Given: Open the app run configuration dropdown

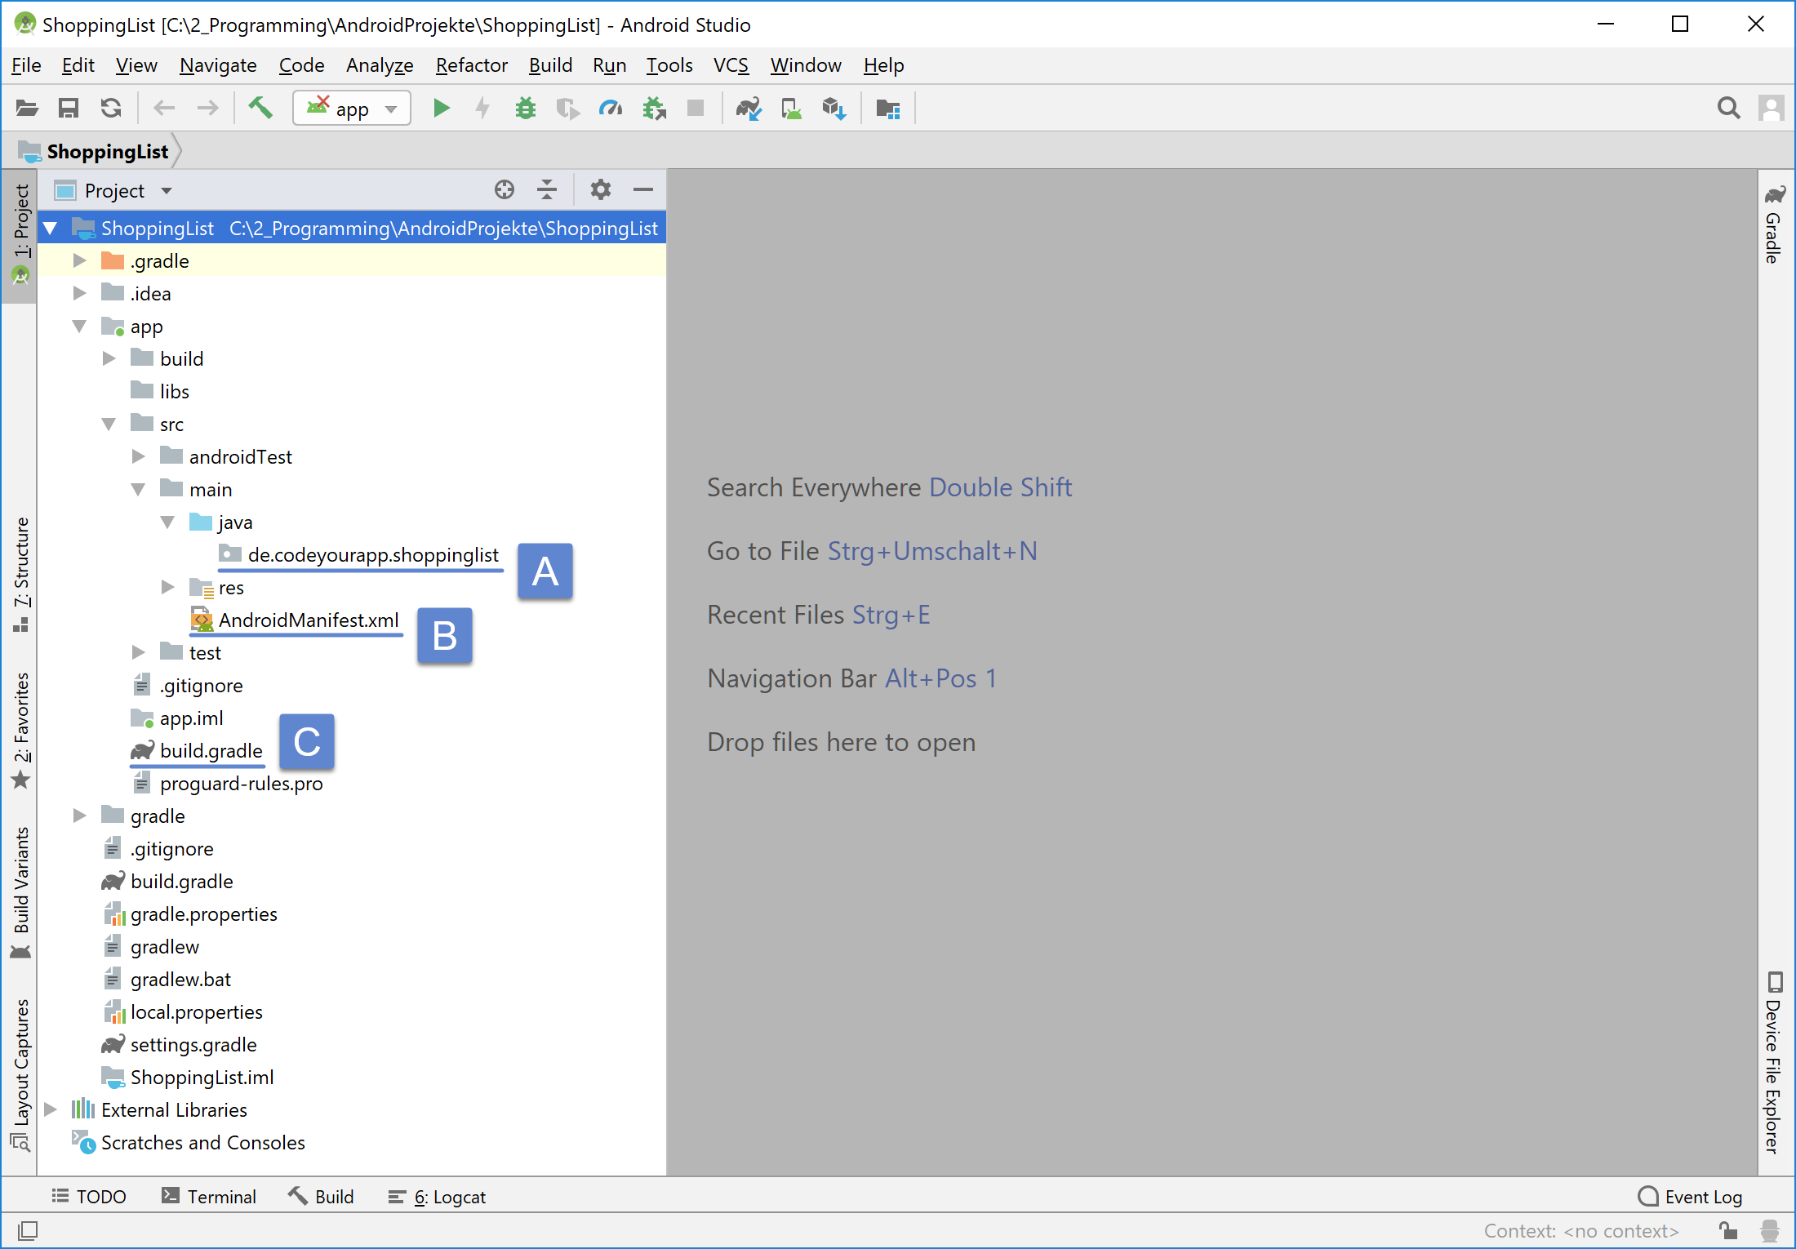Looking at the screenshot, I should pos(352,108).
